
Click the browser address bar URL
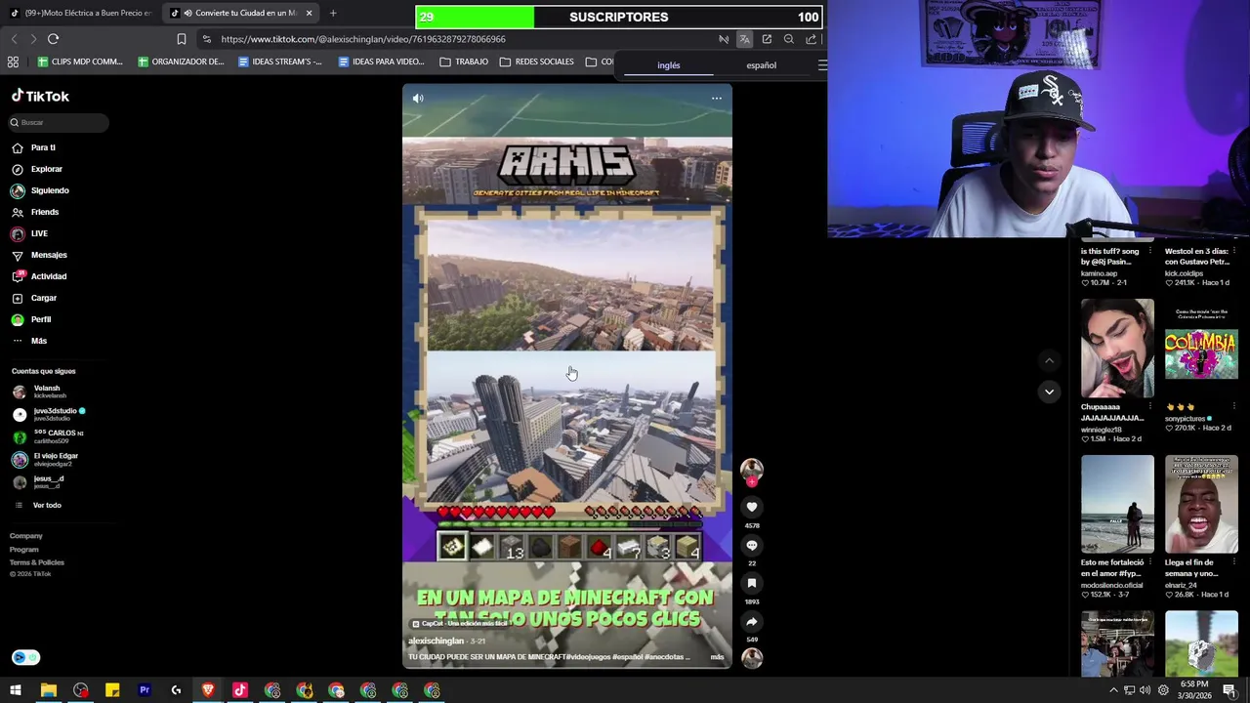click(363, 39)
